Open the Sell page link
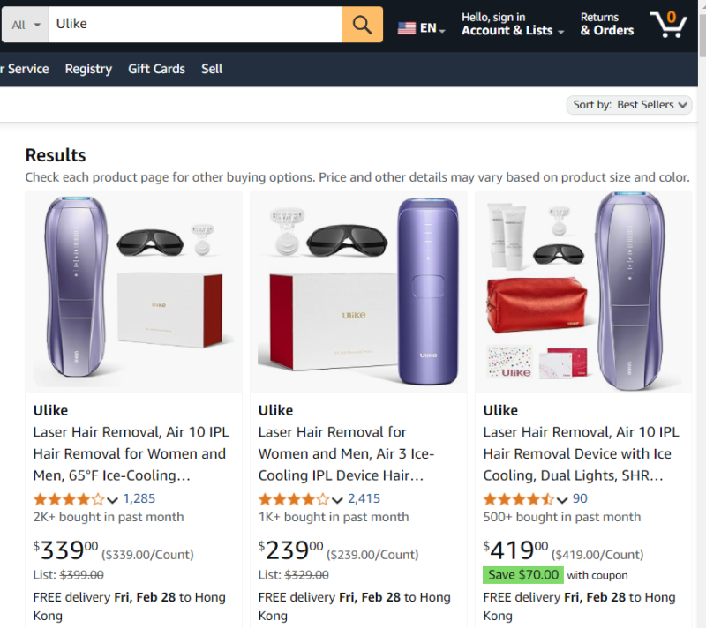 pos(212,69)
